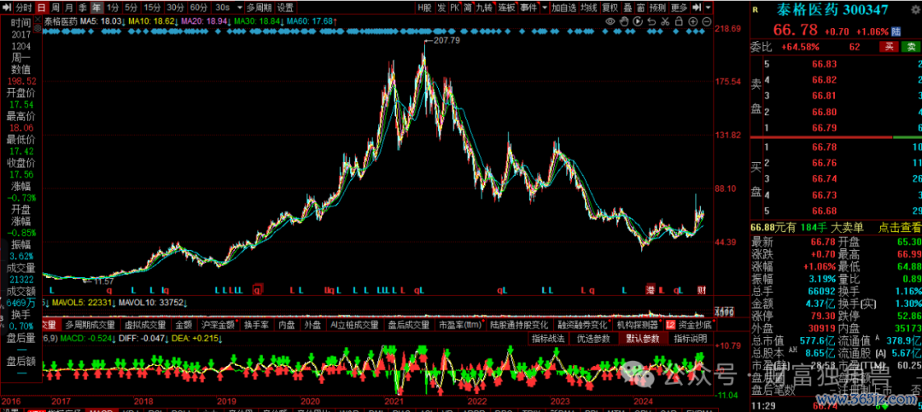This screenshot has width=922, height=412.
Task: Toggle the 九转 indicator button
Action: pyautogui.click(x=485, y=8)
